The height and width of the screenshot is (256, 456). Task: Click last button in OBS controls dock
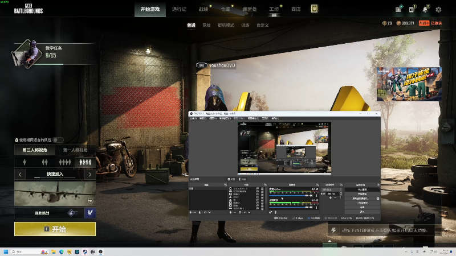click(x=363, y=212)
